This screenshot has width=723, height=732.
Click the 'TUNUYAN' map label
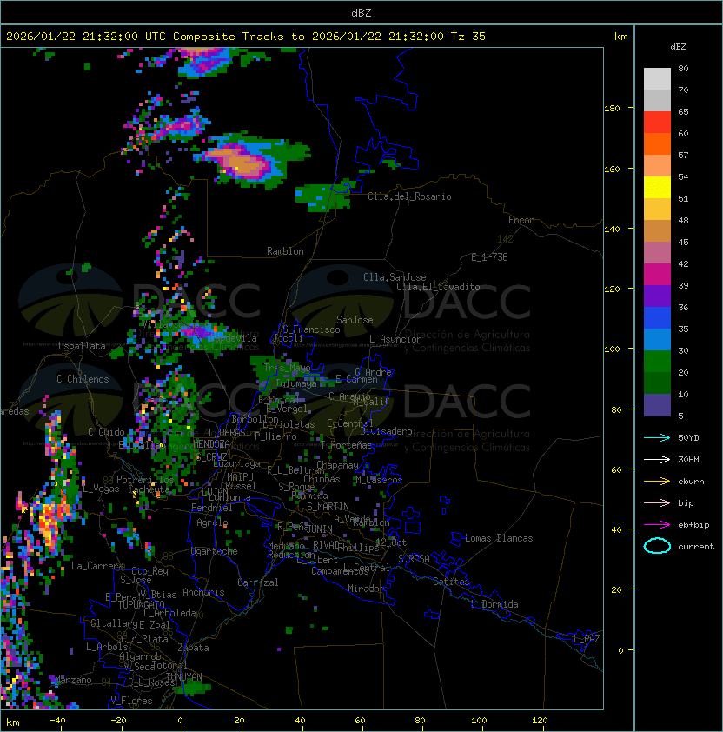click(184, 676)
